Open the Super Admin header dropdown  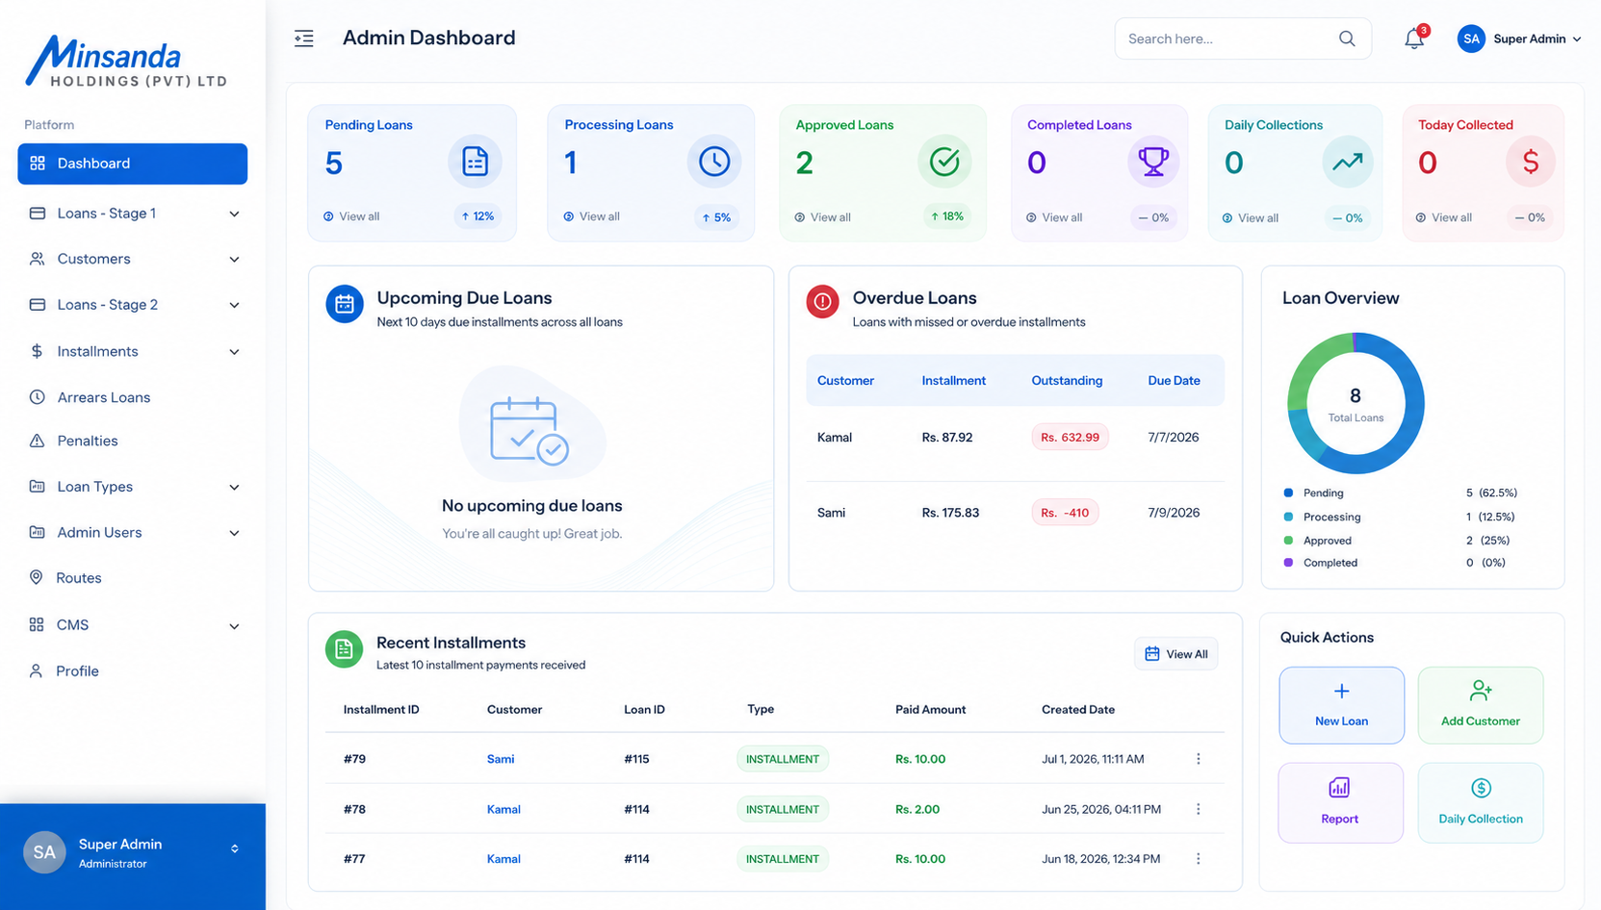pos(1520,38)
